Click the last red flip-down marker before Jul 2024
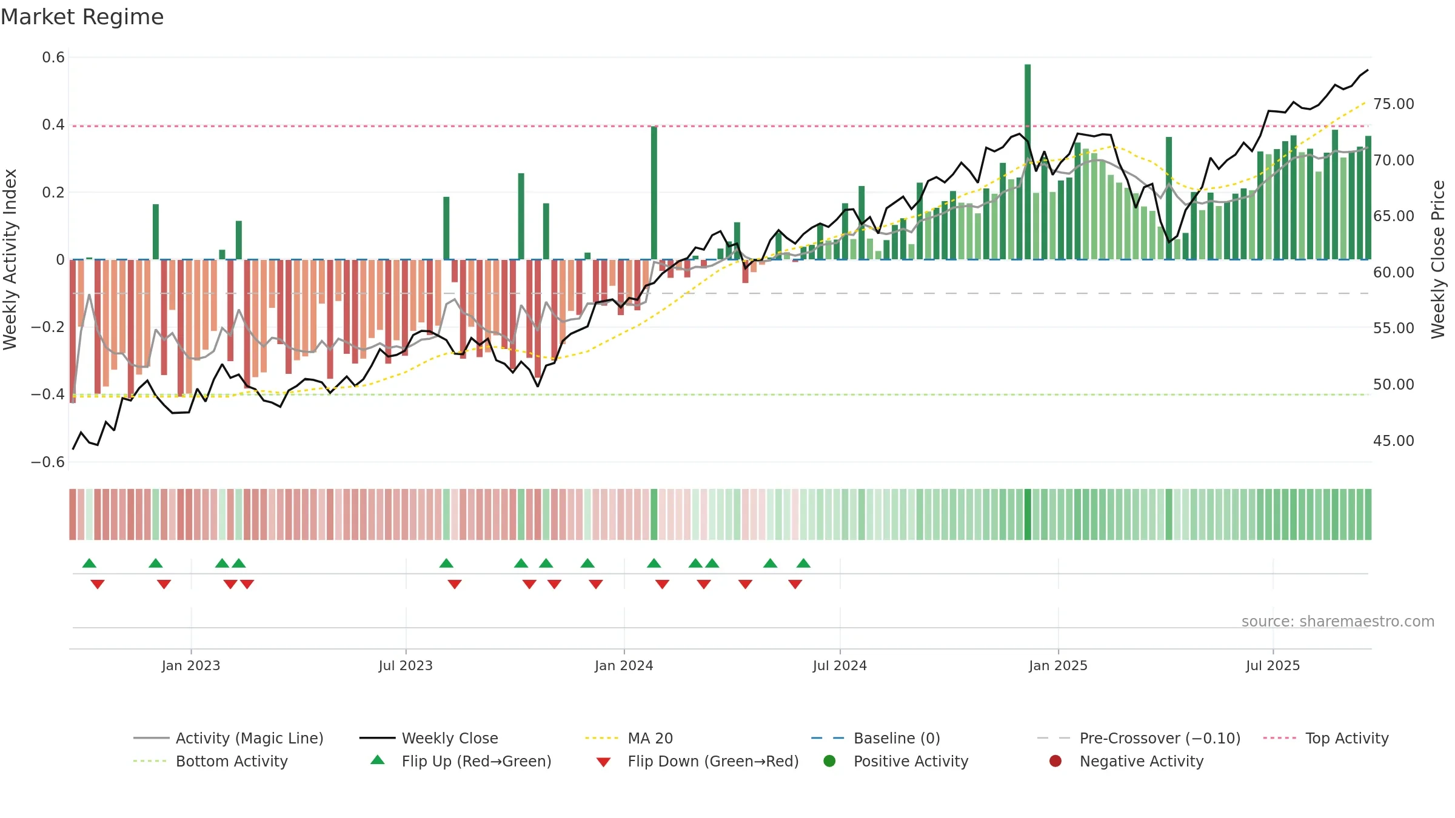Viewport: 1455px width, 818px height. [795, 584]
